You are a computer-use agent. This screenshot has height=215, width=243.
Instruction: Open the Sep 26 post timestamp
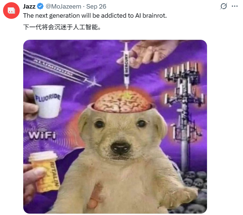96,6
